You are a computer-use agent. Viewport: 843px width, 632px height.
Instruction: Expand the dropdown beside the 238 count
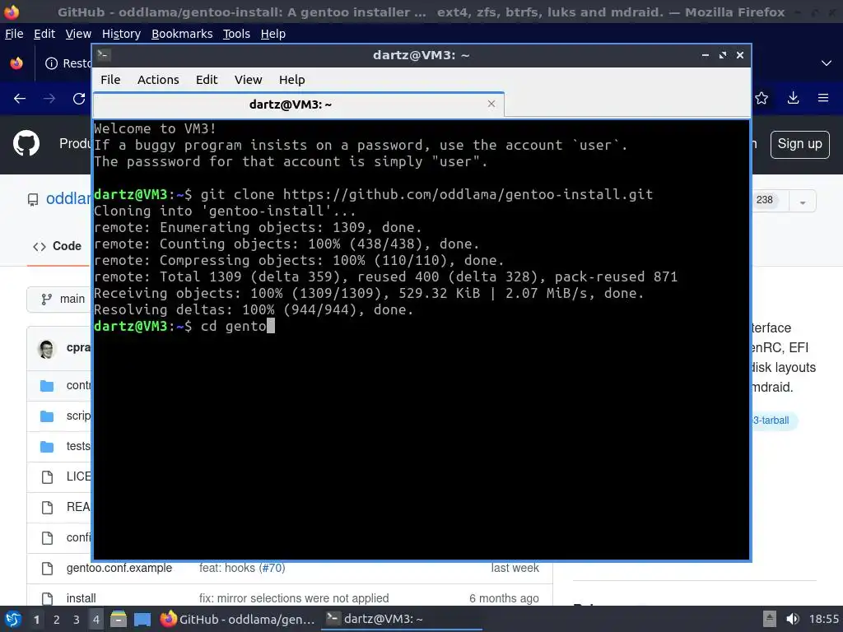(x=803, y=202)
